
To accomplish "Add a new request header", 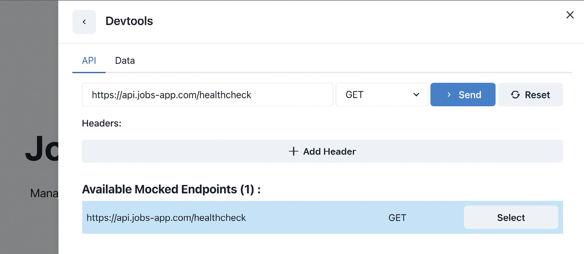I will point(322,151).
